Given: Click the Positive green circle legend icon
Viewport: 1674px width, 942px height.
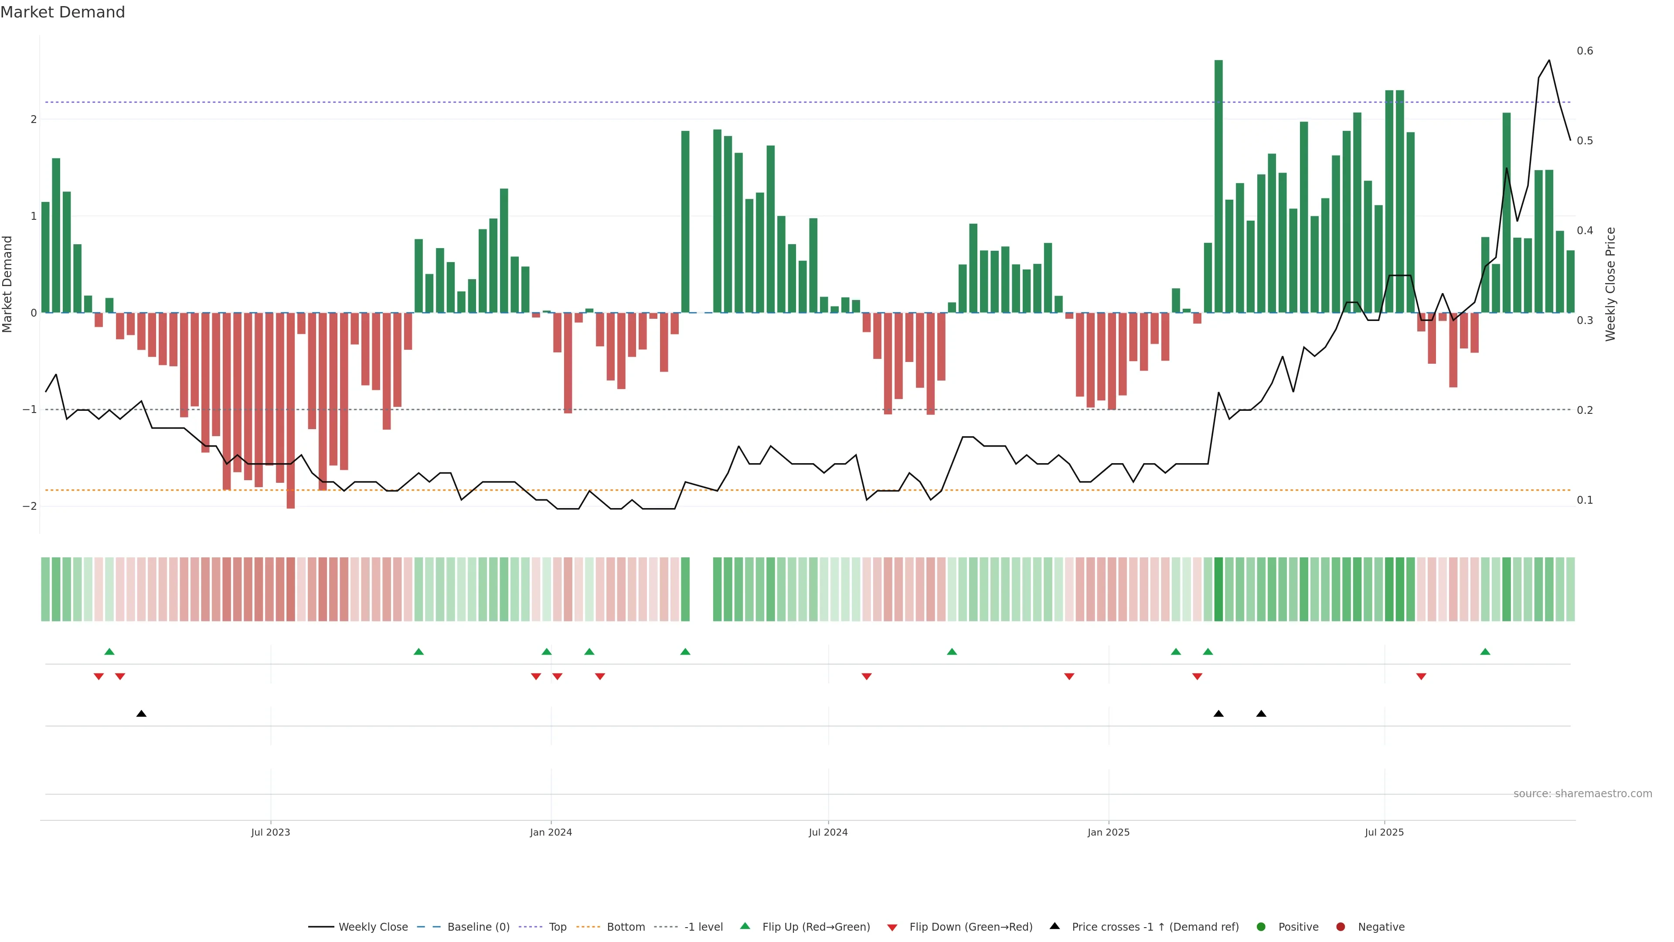Looking at the screenshot, I should 1261,927.
